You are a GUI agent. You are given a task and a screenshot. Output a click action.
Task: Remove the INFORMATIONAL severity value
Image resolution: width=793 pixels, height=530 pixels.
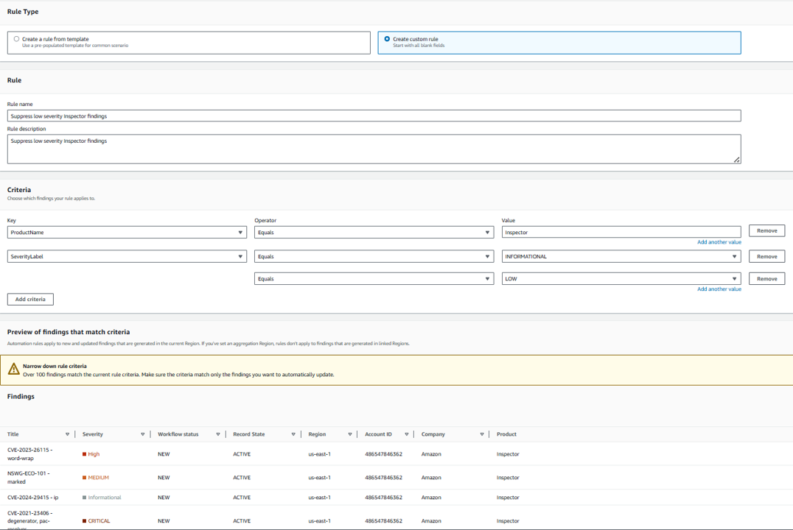click(766, 257)
